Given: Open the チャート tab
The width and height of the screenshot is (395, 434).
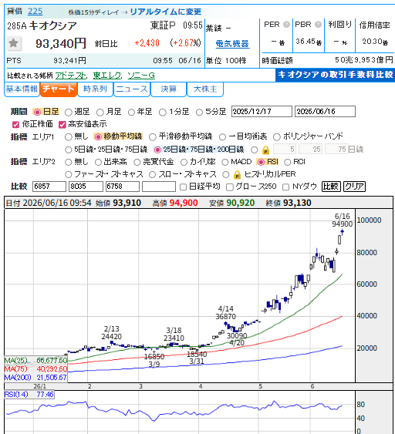Looking at the screenshot, I should point(59,89).
